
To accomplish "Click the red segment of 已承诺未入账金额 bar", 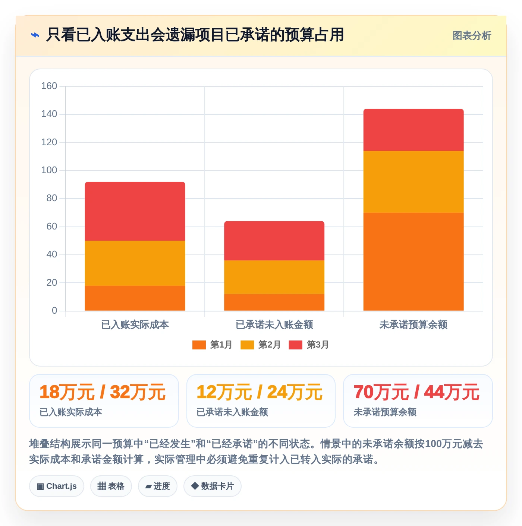I will click(x=274, y=241).
